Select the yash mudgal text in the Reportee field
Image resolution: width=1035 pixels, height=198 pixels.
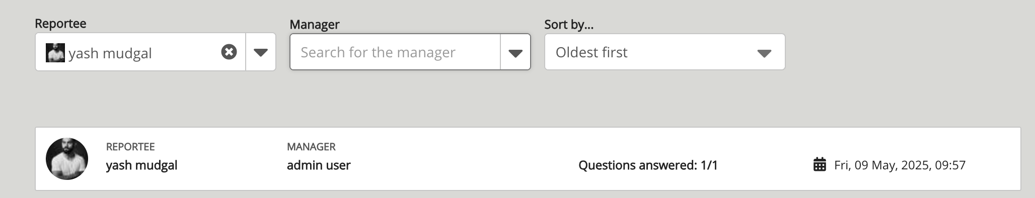(110, 53)
